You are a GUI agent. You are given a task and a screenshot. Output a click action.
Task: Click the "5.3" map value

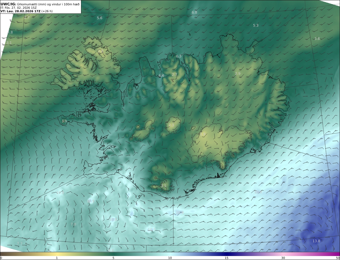point(256,25)
